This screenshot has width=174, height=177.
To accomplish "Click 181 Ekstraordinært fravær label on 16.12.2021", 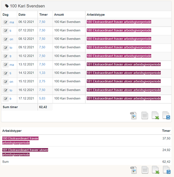I will (124, 90).
